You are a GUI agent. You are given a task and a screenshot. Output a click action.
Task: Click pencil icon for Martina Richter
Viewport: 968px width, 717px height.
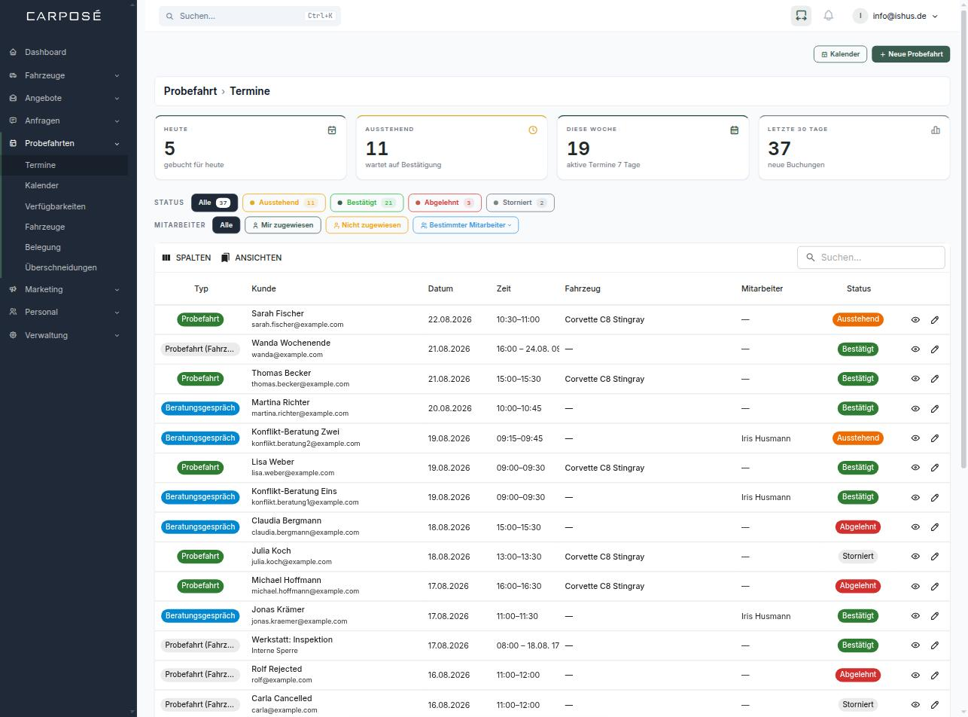935,408
